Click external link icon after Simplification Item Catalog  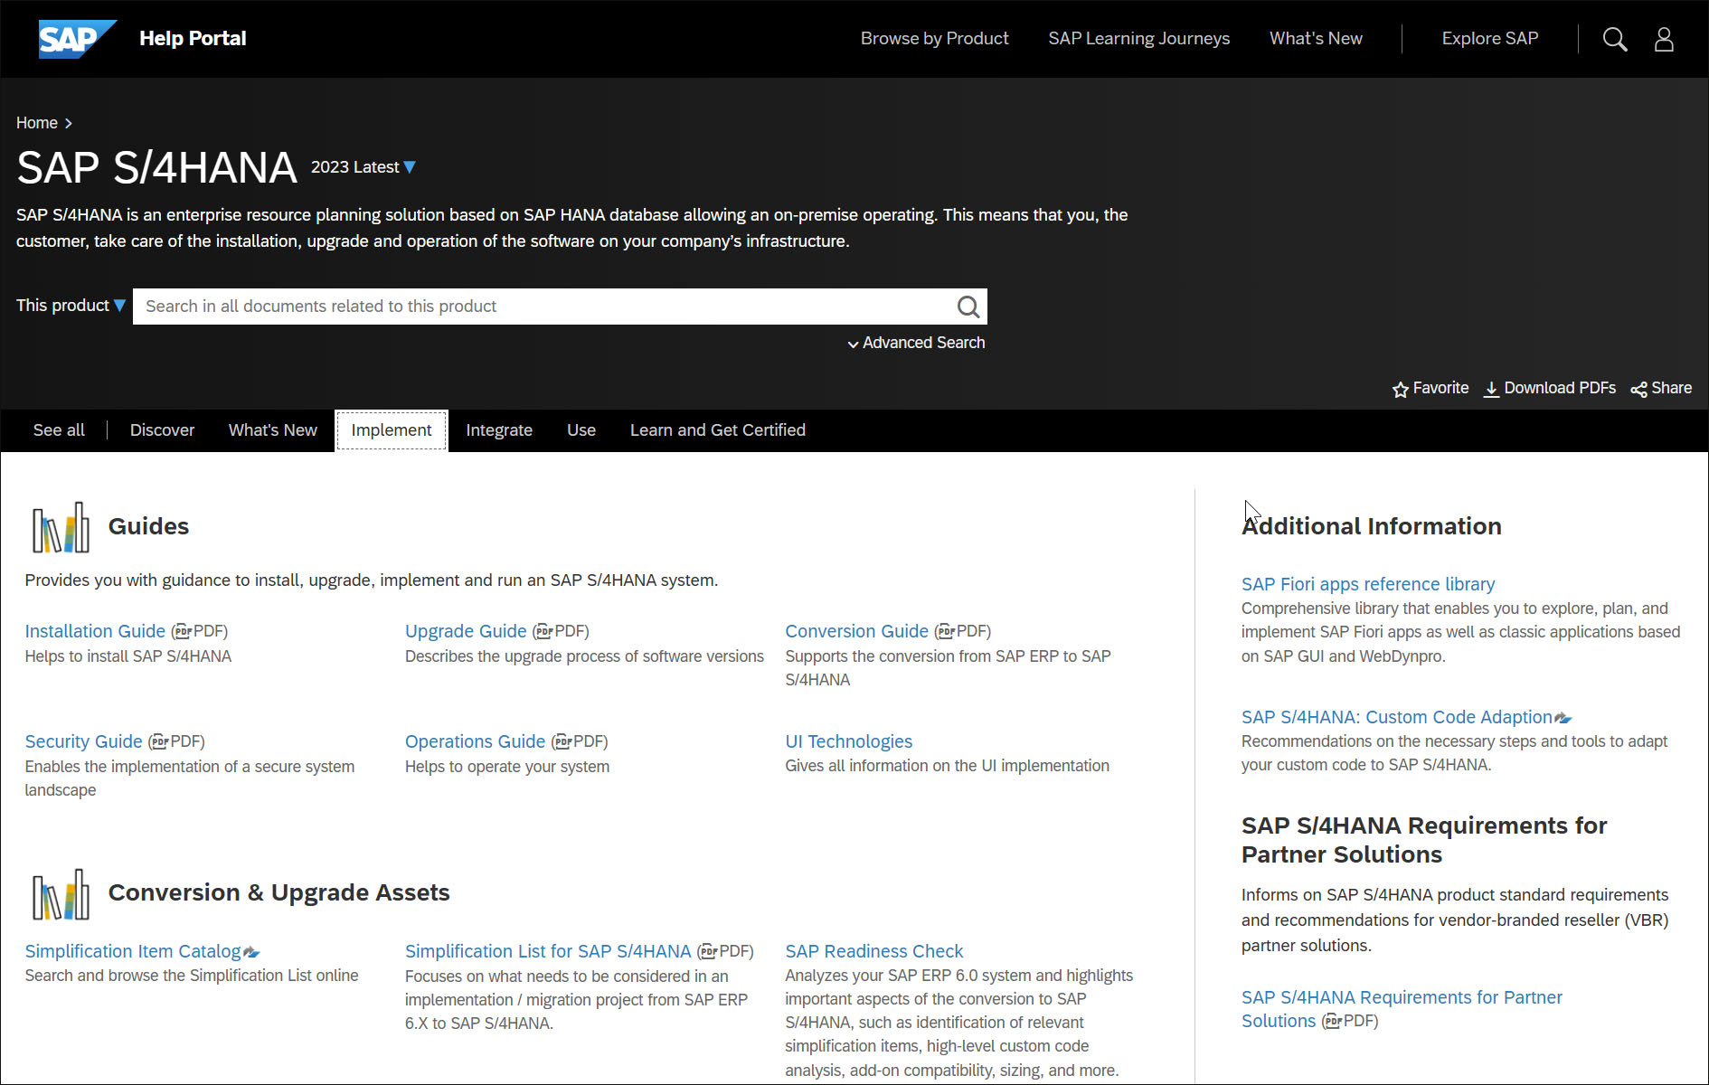(252, 952)
